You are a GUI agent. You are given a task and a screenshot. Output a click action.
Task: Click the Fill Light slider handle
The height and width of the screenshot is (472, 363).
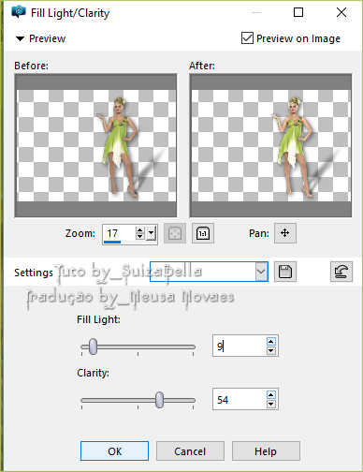tap(93, 347)
